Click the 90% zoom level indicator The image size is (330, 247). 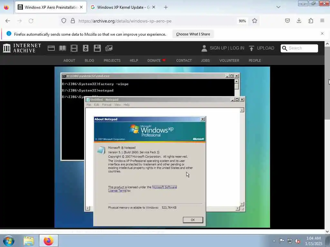click(x=242, y=21)
